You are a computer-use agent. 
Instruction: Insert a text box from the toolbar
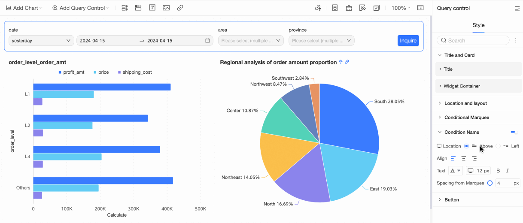coord(152,8)
